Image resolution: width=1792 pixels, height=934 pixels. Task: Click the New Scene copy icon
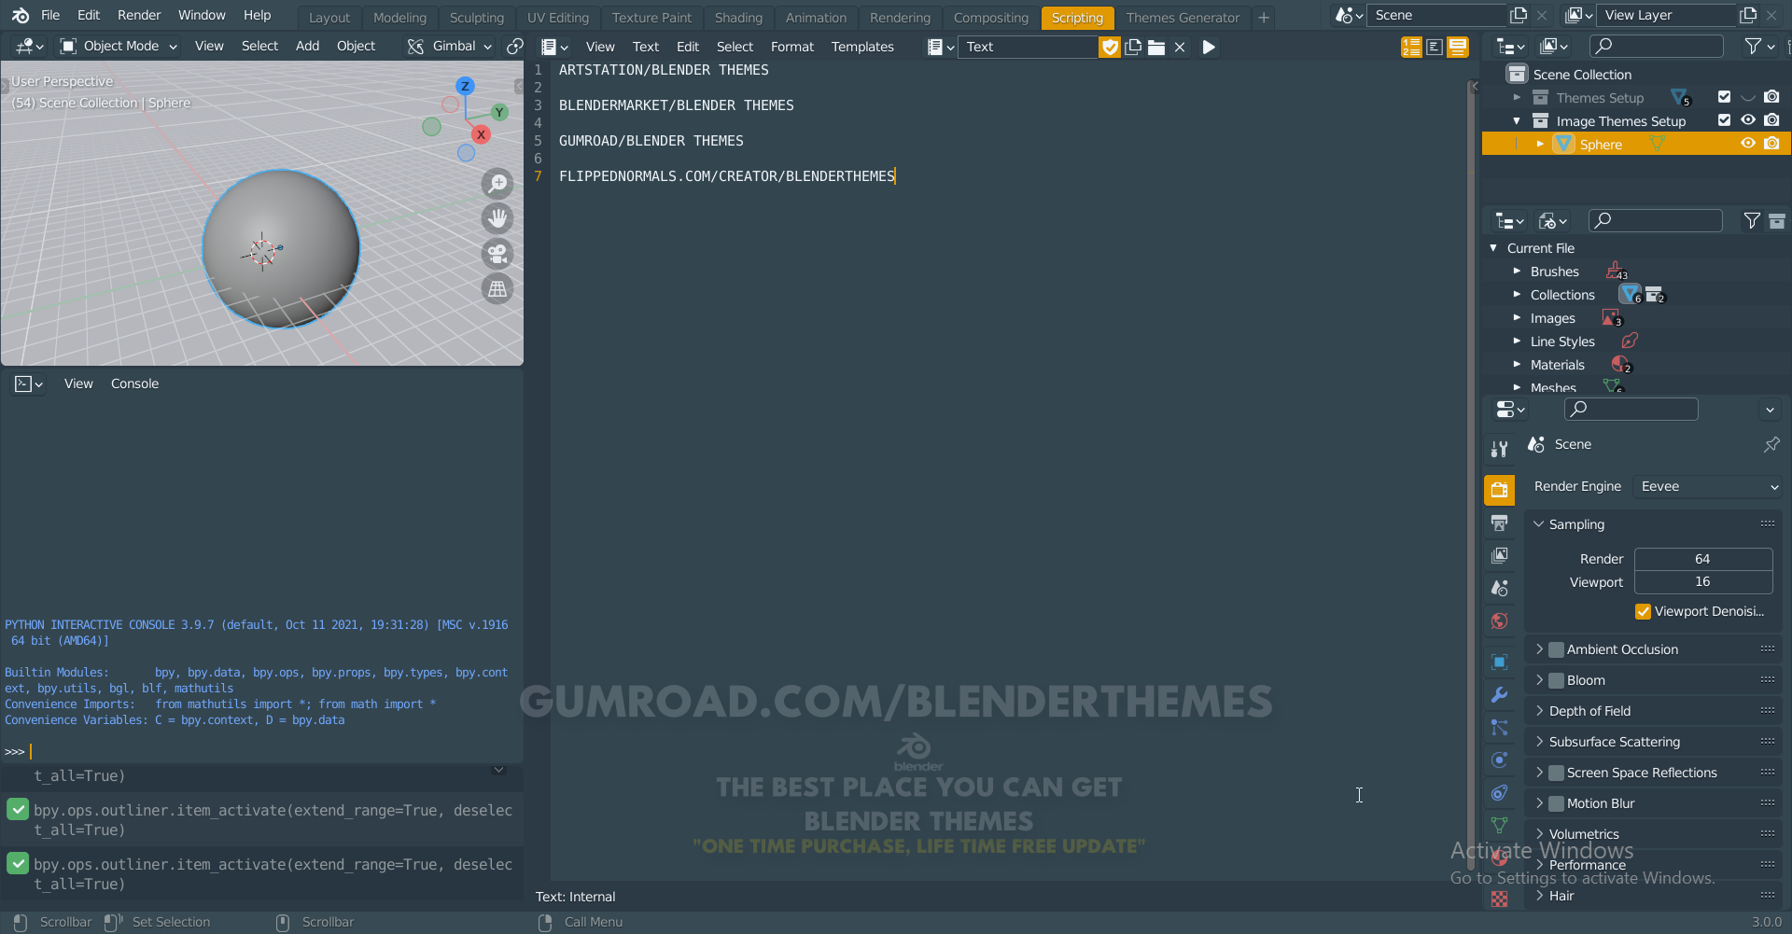pyautogui.click(x=1519, y=15)
